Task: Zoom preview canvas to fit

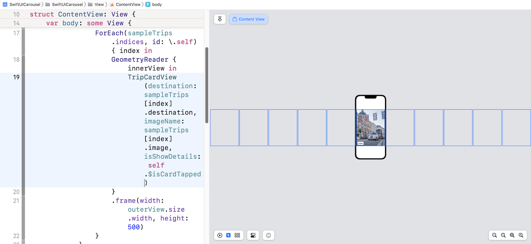Action: pyautogui.click(x=512, y=235)
